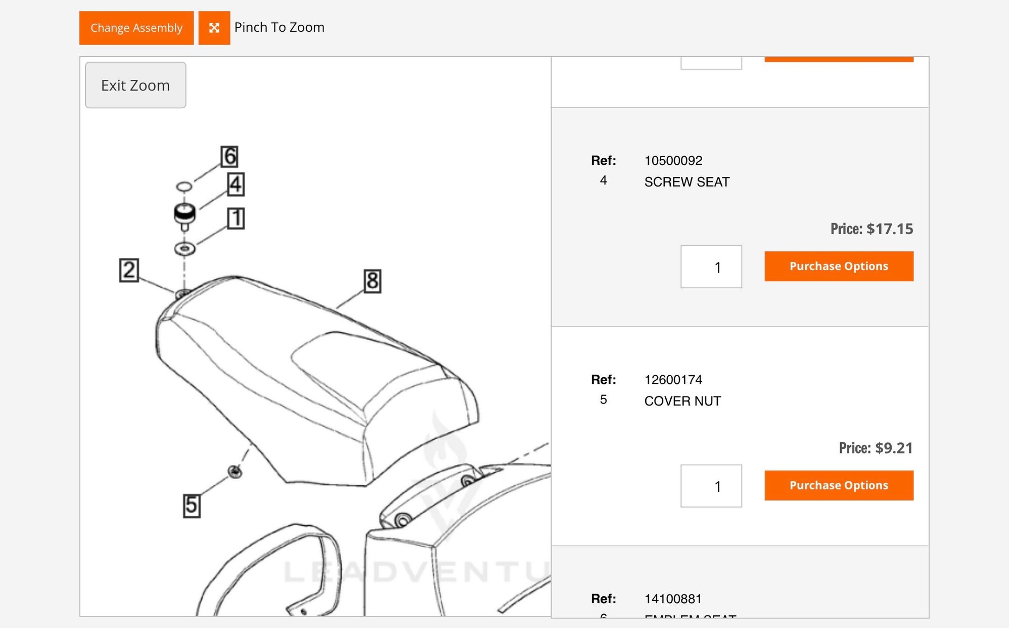Click the expand fullscreen icon button
The image size is (1009, 628).
(x=214, y=28)
